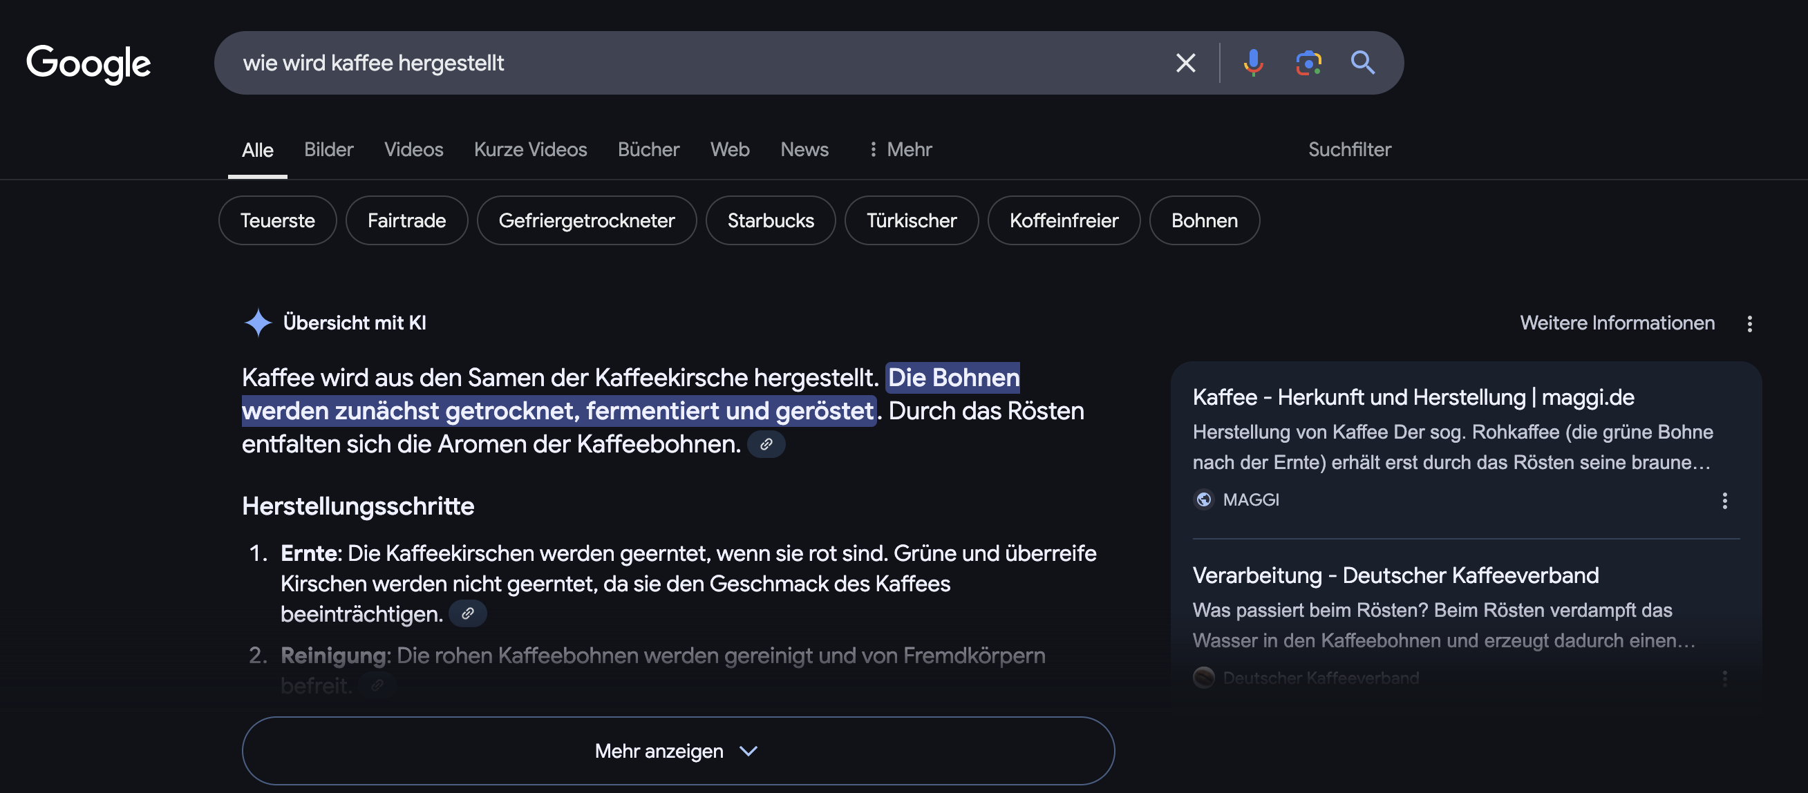Screen dimensions: 1808x793
Task: Open the Google logo homepage link
Action: click(x=88, y=63)
